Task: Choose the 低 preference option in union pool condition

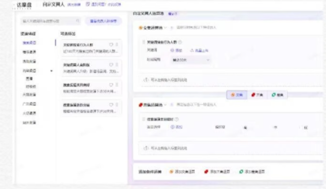Action: tap(306, 128)
